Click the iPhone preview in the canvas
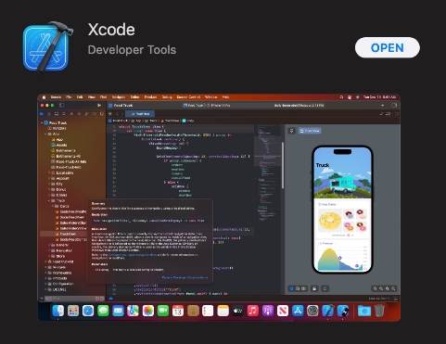The height and width of the screenshot is (344, 446). [342, 210]
